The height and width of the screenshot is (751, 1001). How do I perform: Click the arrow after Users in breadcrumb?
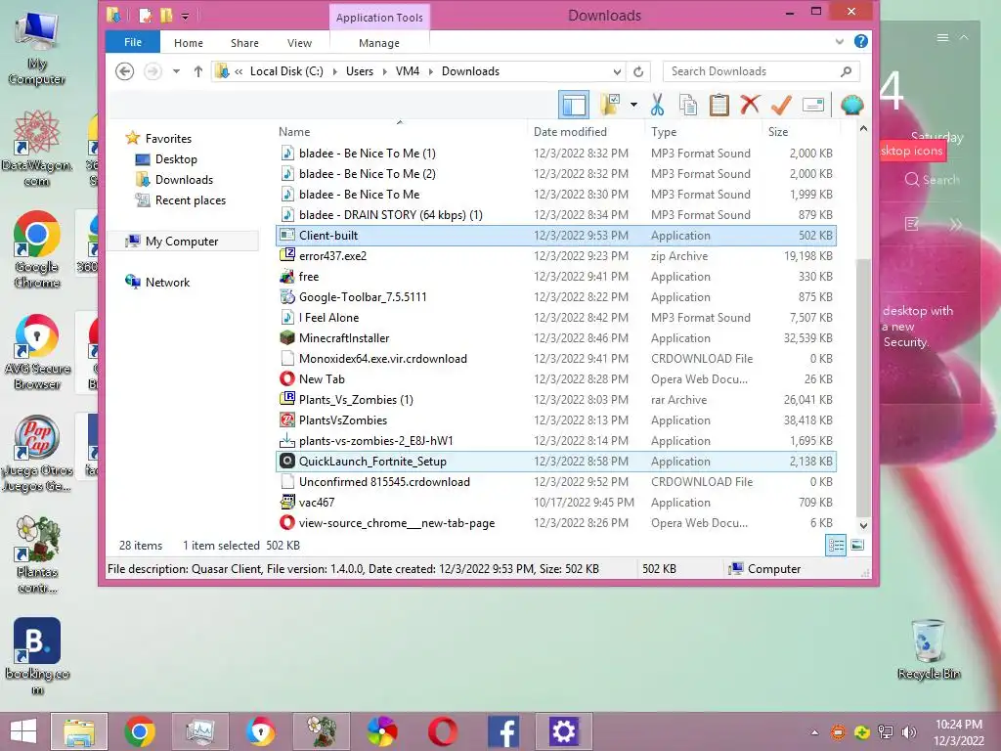coord(385,71)
